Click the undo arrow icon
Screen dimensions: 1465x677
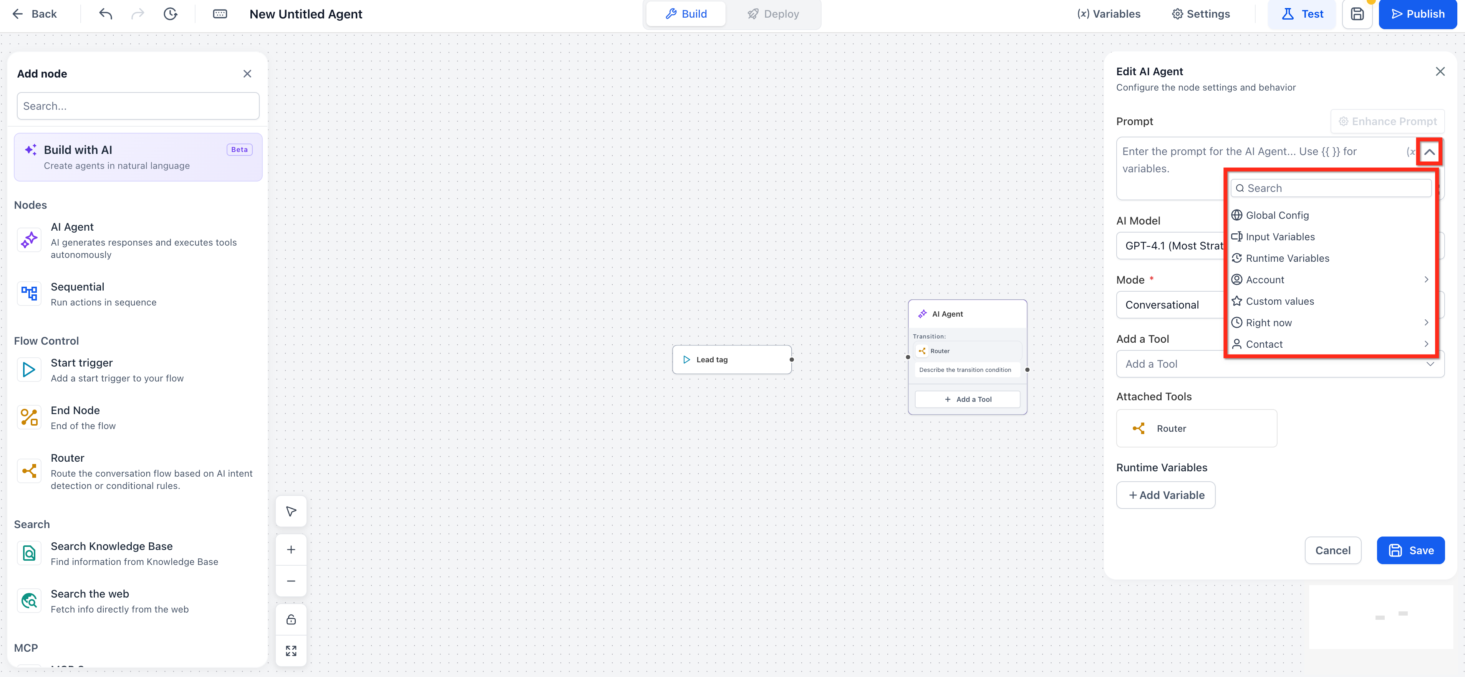click(x=105, y=14)
